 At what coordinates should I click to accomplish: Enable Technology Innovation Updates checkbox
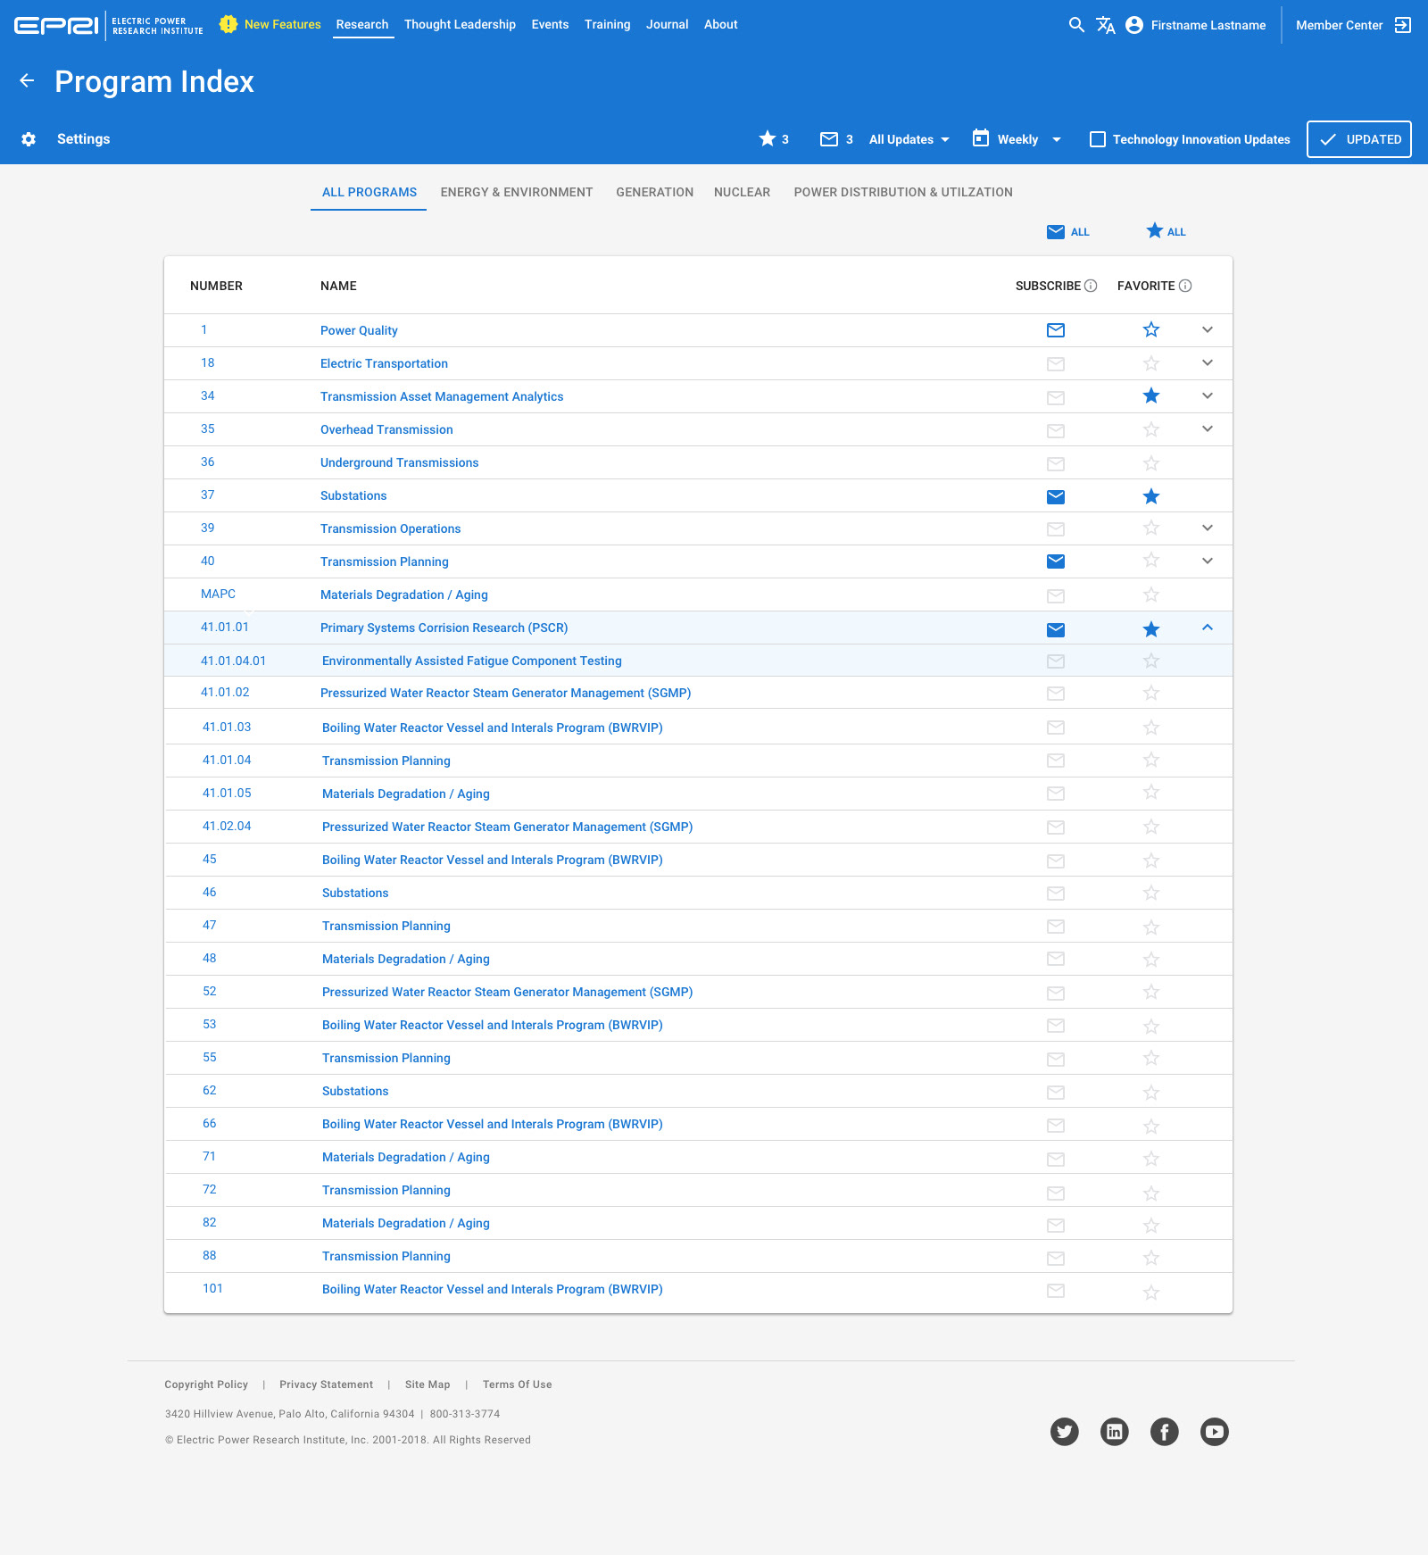(x=1098, y=139)
